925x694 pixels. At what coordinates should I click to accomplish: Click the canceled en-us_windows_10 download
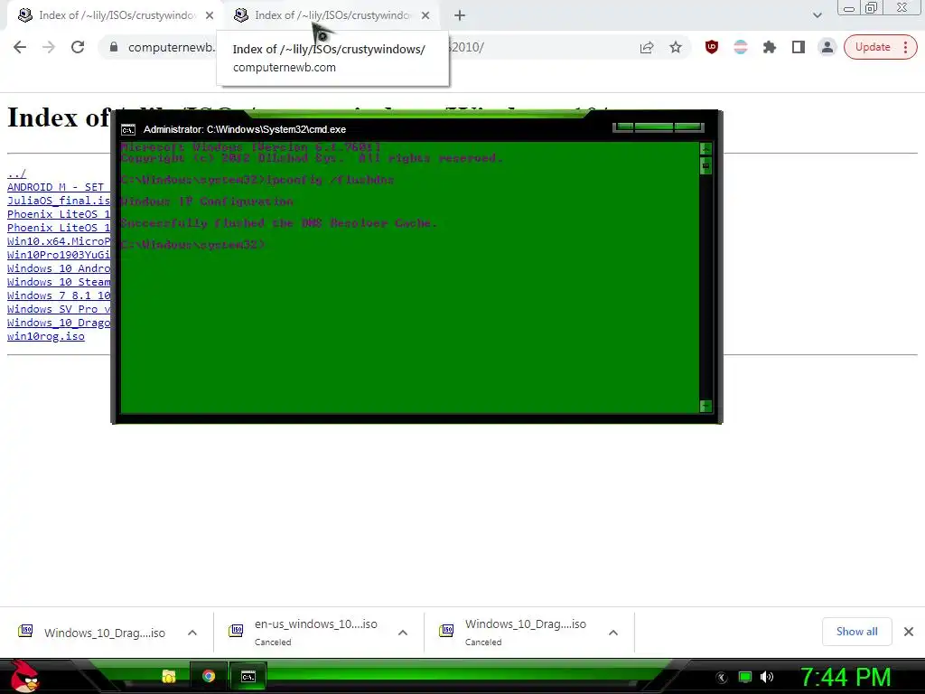click(x=315, y=632)
